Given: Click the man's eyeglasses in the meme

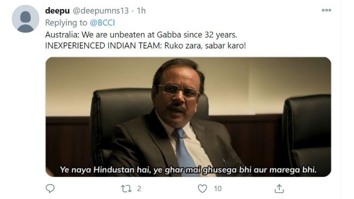Looking at the screenshot, I should tap(179, 91).
